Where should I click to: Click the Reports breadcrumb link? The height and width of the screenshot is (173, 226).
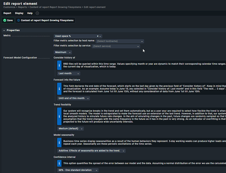click(23, 7)
